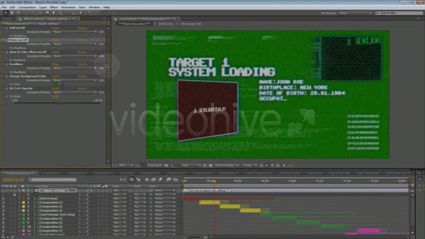425x239 pixels.
Task: Click the lock icon on Effect Controls tab
Action: click(x=20, y=19)
